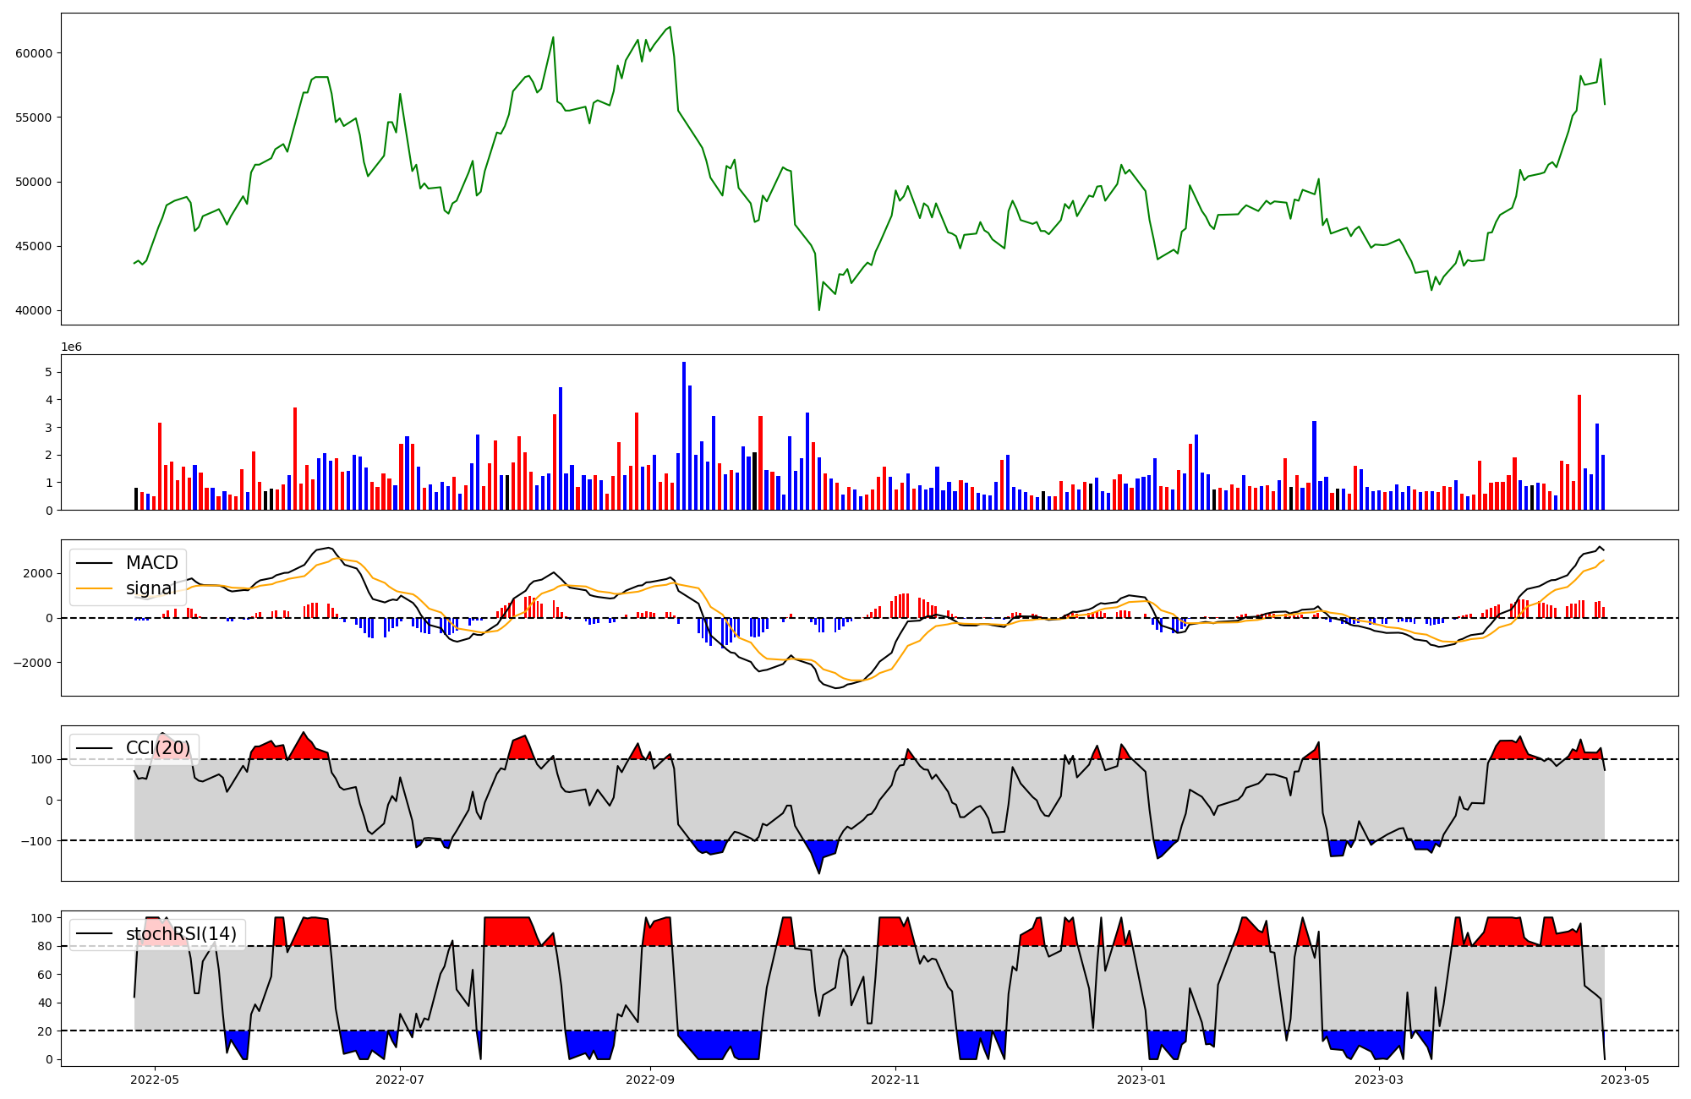Viewport: 1691px width, 1099px height.
Task: Click the MACD legend label
Action: point(152,563)
